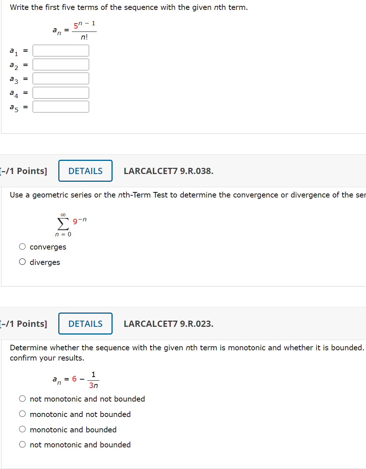Click the answer field for a2
This screenshot has height=469, width=366.
click(x=61, y=64)
